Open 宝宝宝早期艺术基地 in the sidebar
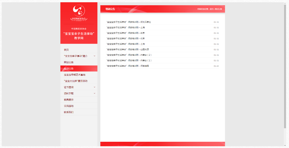This screenshot has width=289, height=148. coord(75,75)
